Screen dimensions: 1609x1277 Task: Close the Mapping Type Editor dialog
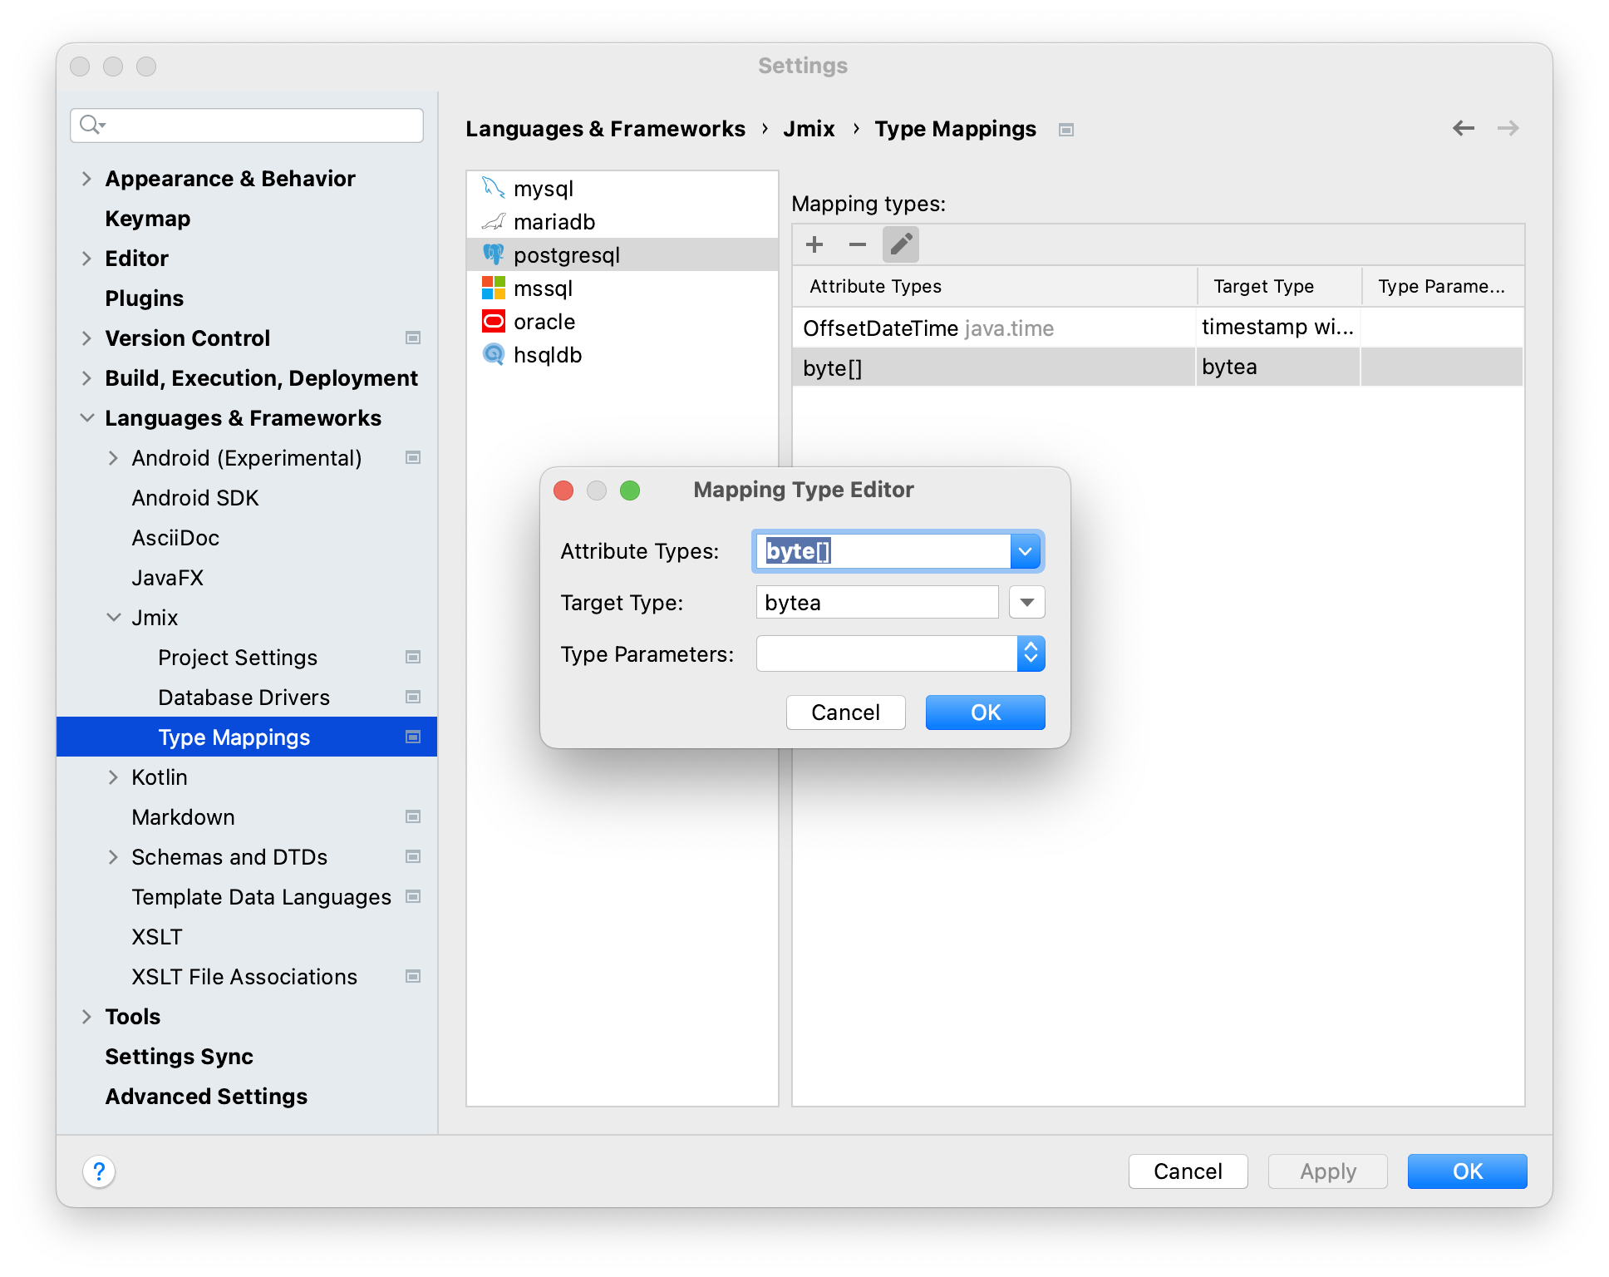pos(563,491)
